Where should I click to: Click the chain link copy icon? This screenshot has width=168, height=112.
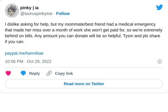(49, 73)
